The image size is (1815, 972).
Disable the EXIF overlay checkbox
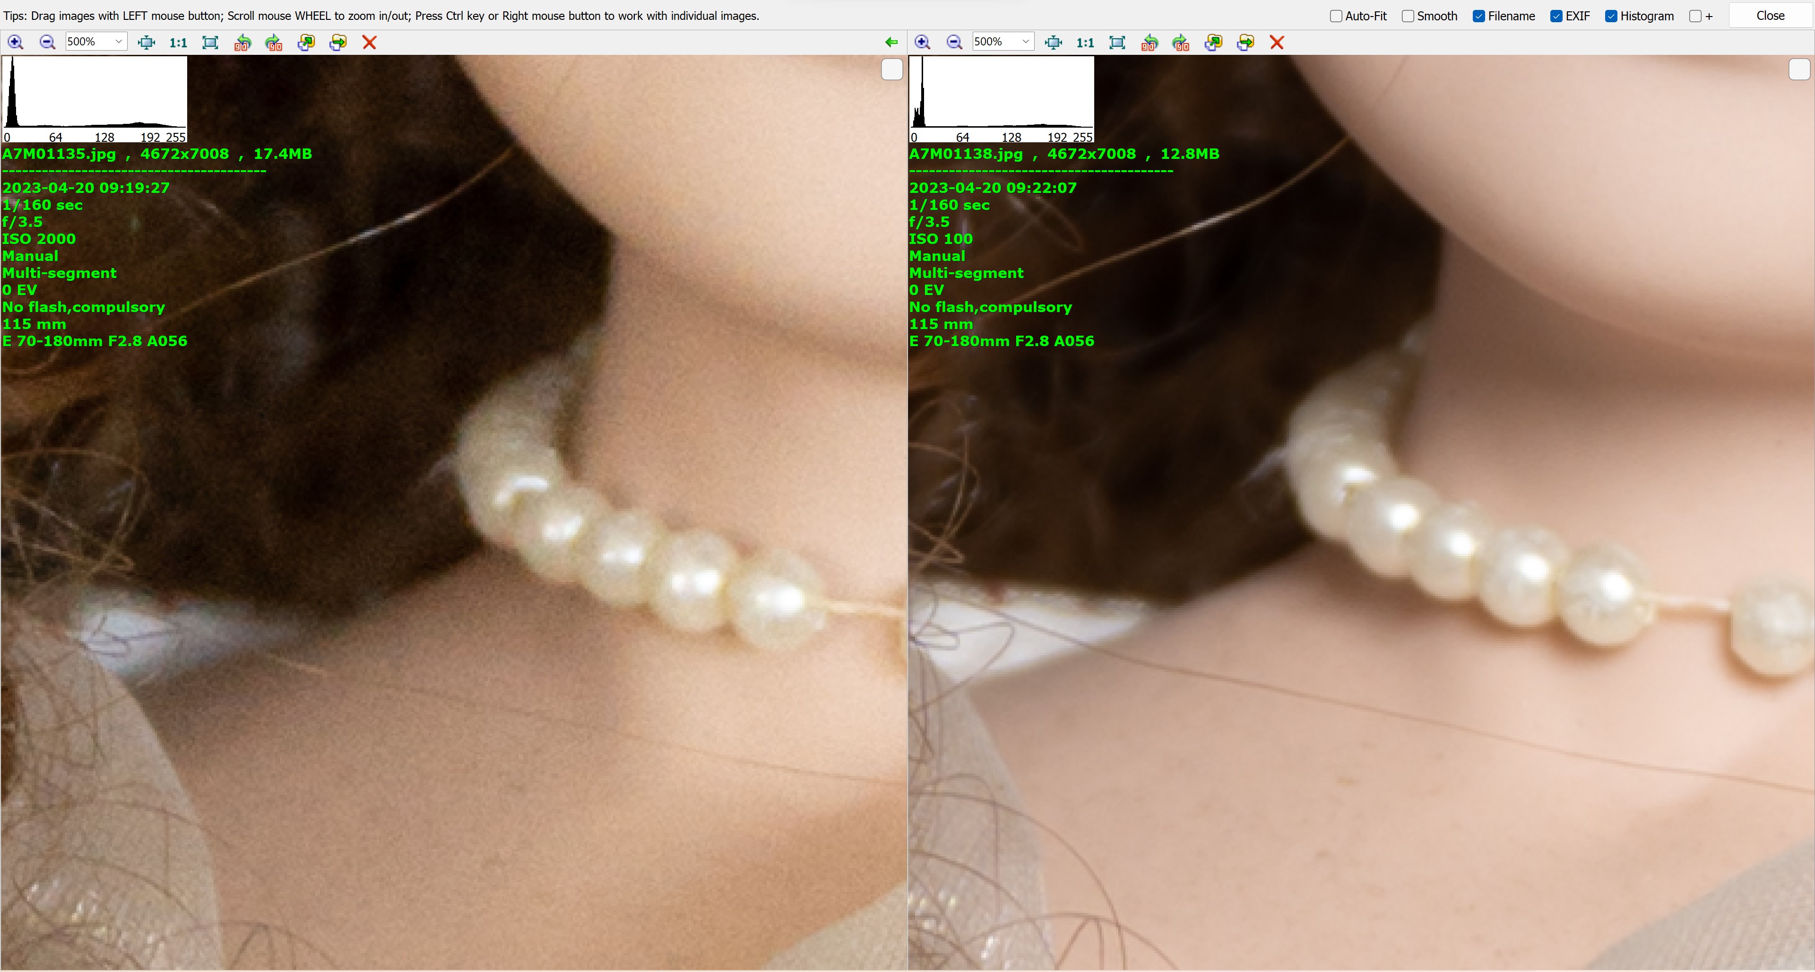coord(1556,16)
